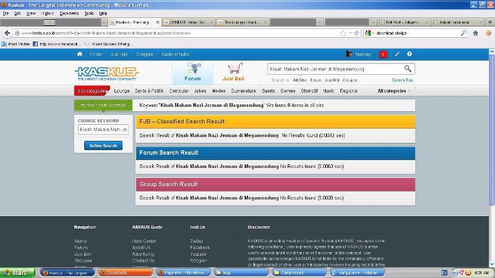Select All Site search scope
This screenshot has width=495, height=278.
[299, 80]
